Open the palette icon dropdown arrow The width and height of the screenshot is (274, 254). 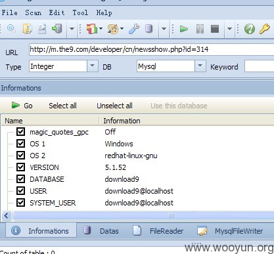point(122,28)
